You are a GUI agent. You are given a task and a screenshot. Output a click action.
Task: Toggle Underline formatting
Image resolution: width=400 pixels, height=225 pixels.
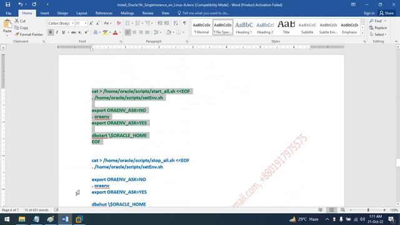[63, 32]
